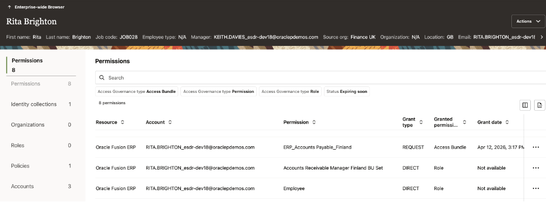Click DIRECT grant type in Employee row

pos(411,188)
